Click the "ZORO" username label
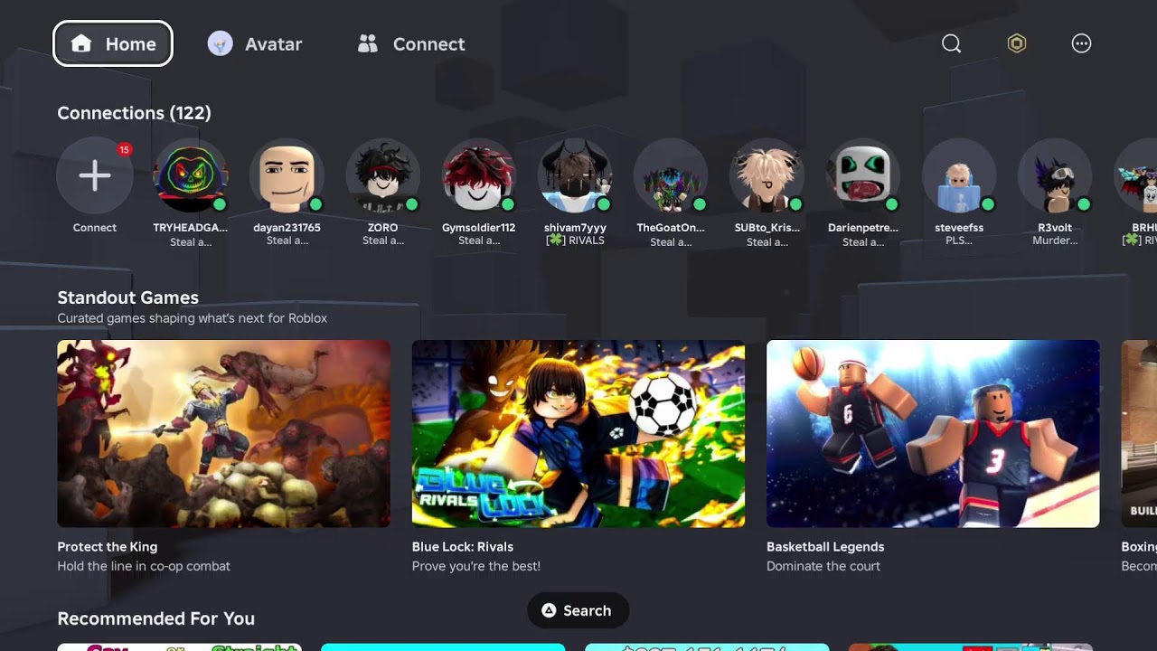Screen dimensions: 1157x651 point(383,228)
